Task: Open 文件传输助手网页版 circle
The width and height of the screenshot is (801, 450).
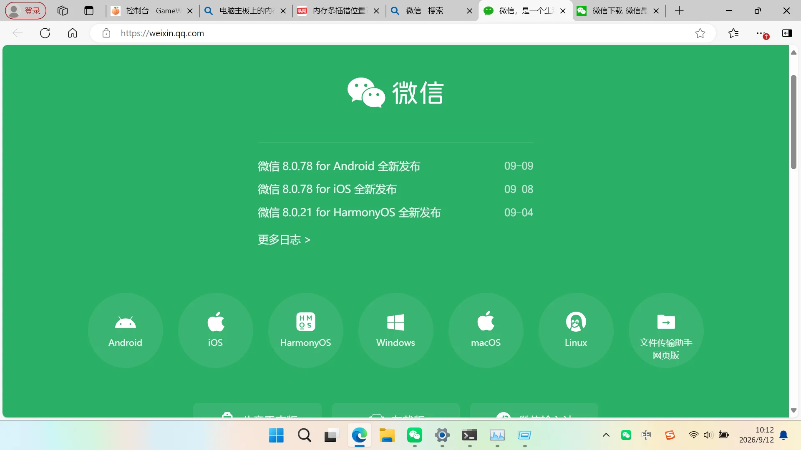Action: (666, 330)
